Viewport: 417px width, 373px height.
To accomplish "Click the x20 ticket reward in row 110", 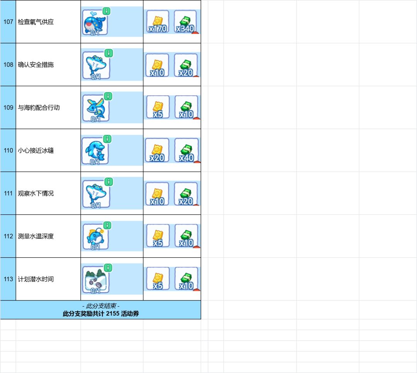I will tap(157, 150).
